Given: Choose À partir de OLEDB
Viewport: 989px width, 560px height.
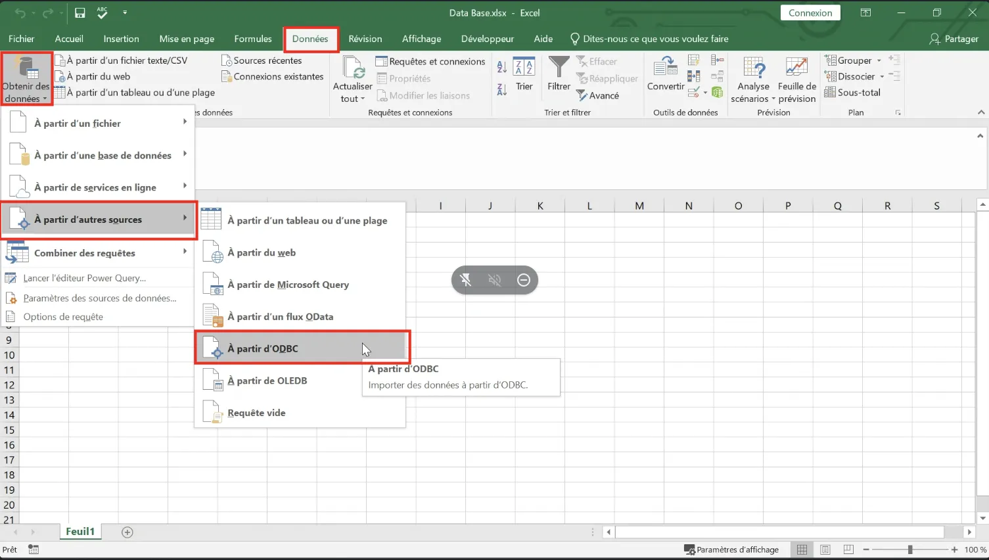Looking at the screenshot, I should [x=301, y=381].
